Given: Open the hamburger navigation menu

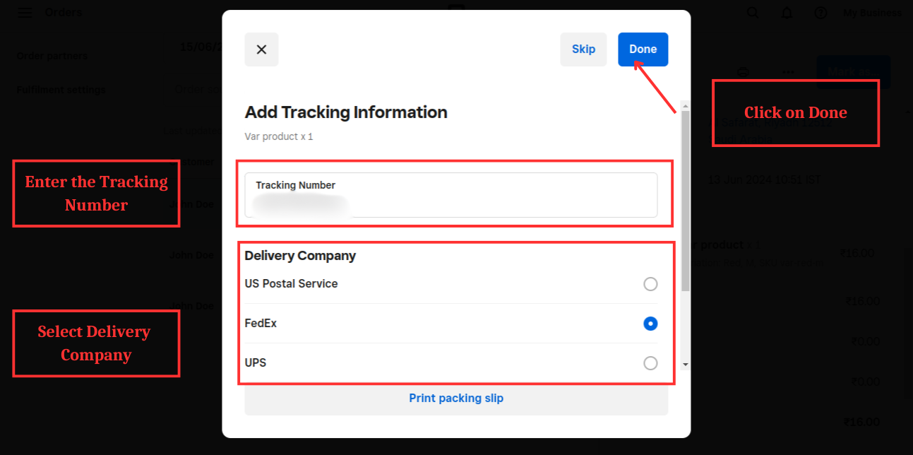Looking at the screenshot, I should pyautogui.click(x=25, y=13).
